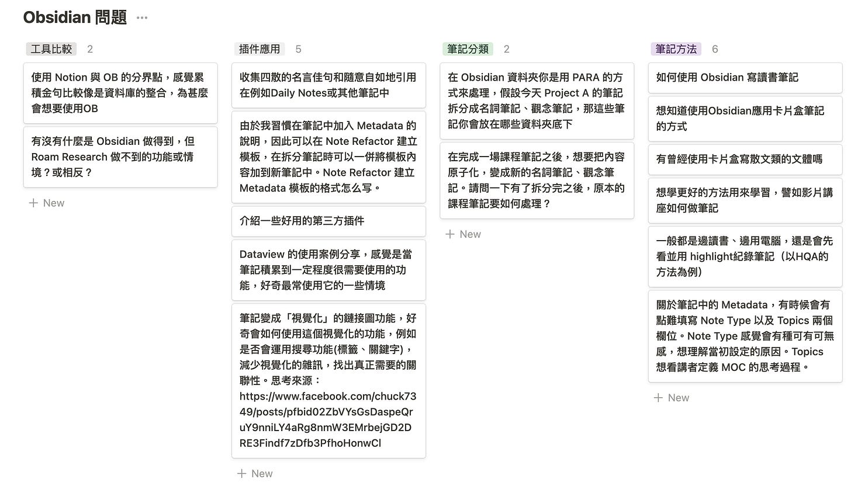Open the three-dot menu beside Obsidian 問題
Viewport: 851px width, 486px height.
coord(141,18)
